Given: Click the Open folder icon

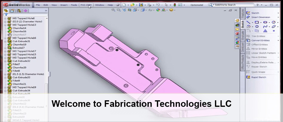Looking at the screenshot, I should point(132,5).
